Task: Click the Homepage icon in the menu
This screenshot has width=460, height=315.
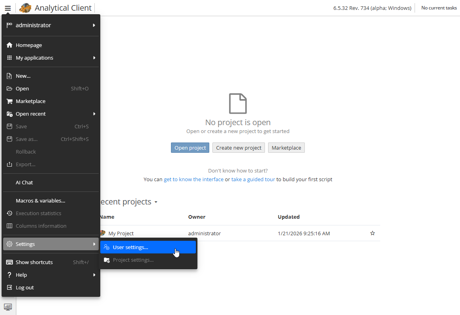Action: pyautogui.click(x=9, y=45)
